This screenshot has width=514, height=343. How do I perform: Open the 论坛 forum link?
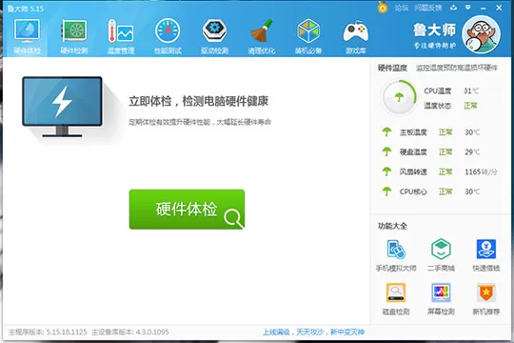coord(402,8)
